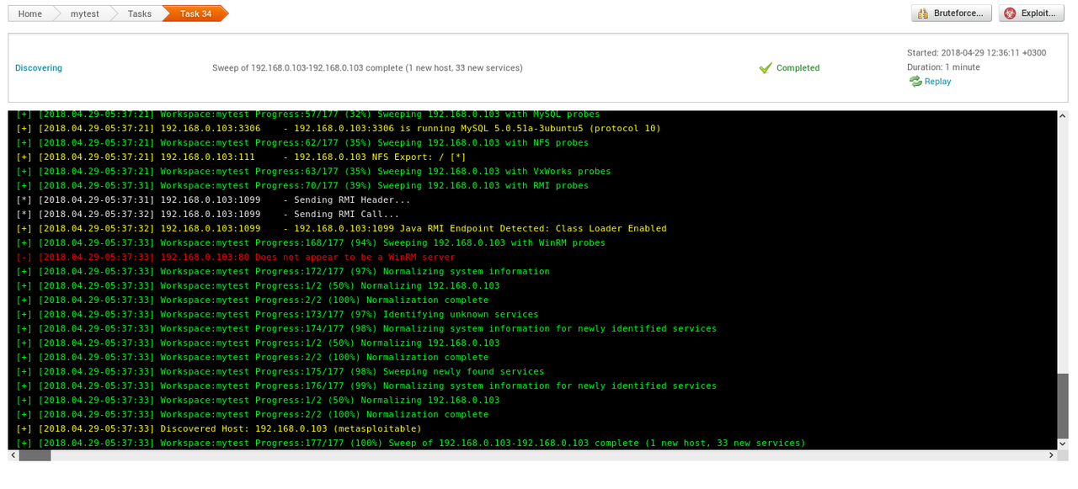The height and width of the screenshot is (489, 1078).
Task: Open the Home breadcrumb
Action: 30,13
